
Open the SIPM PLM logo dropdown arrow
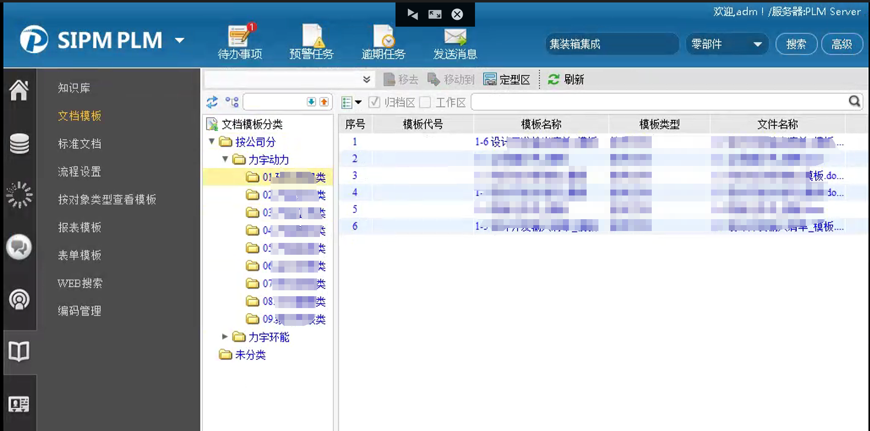point(180,40)
